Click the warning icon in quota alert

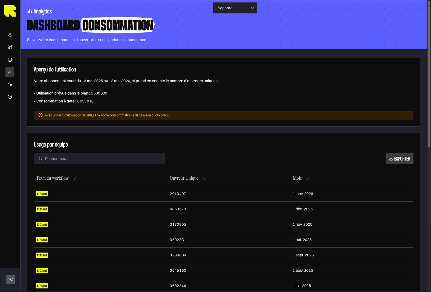41,115
